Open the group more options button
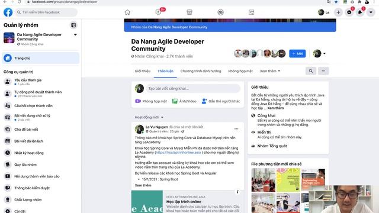379x213 pixels. coord(323,71)
